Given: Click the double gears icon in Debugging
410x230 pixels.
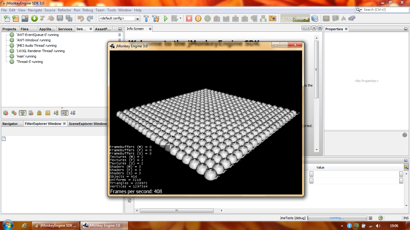Looking at the screenshot, I should [14, 113].
